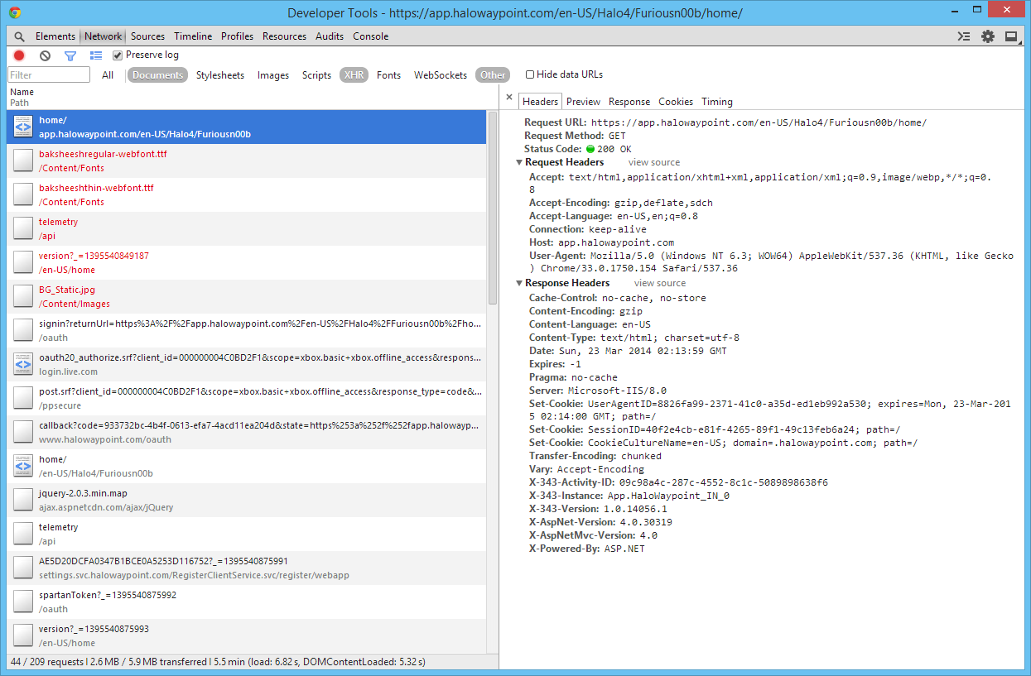This screenshot has width=1031, height=676.
Task: Show the console drawer icon
Action: point(963,36)
